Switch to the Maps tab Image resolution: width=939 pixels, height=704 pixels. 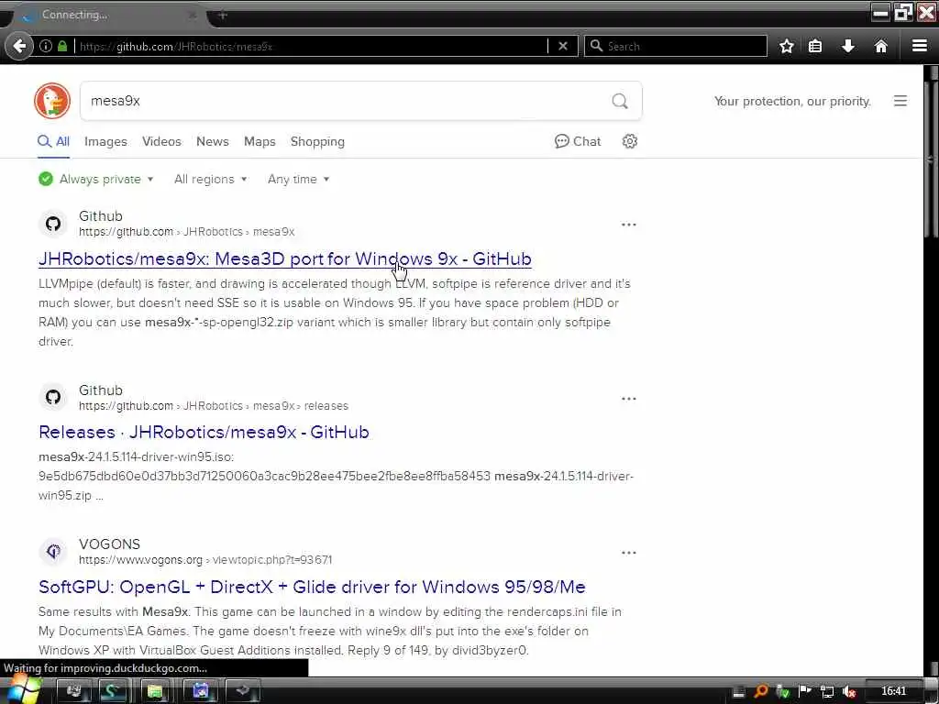pyautogui.click(x=260, y=141)
